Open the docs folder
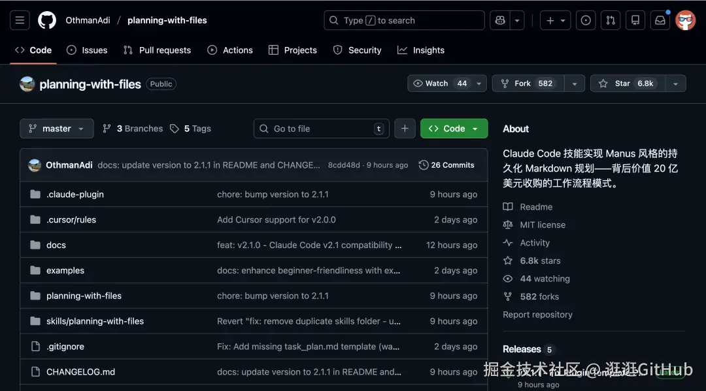Viewport: 706px width, 391px height. [x=56, y=245]
